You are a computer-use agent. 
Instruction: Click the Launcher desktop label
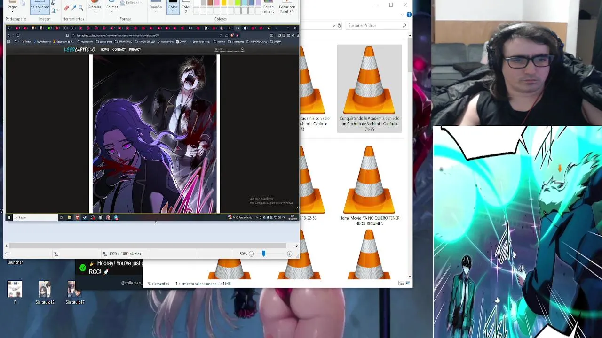pos(15,262)
